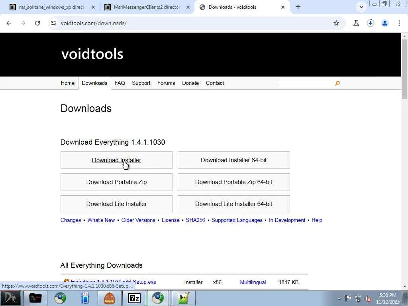Image resolution: width=408 pixels, height=306 pixels.
Task: Click the network tray icon
Action: [x=358, y=298]
